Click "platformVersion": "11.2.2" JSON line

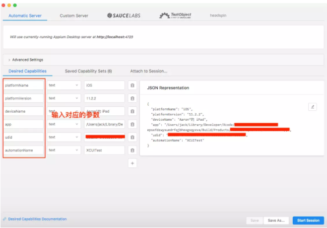pyautogui.click(x=177, y=114)
